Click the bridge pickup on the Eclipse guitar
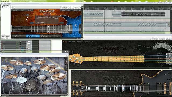Screen dimensions: 172x97 click(x=159, y=88)
